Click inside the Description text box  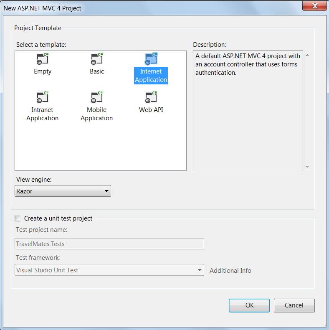coord(248,111)
